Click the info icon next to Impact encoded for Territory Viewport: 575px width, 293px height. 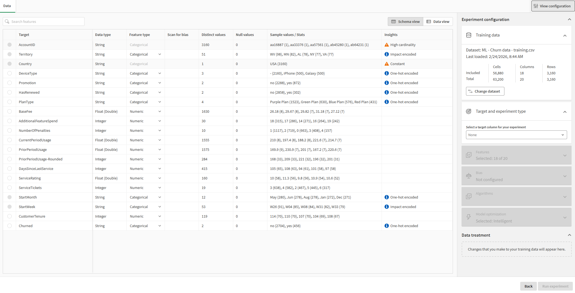point(387,54)
